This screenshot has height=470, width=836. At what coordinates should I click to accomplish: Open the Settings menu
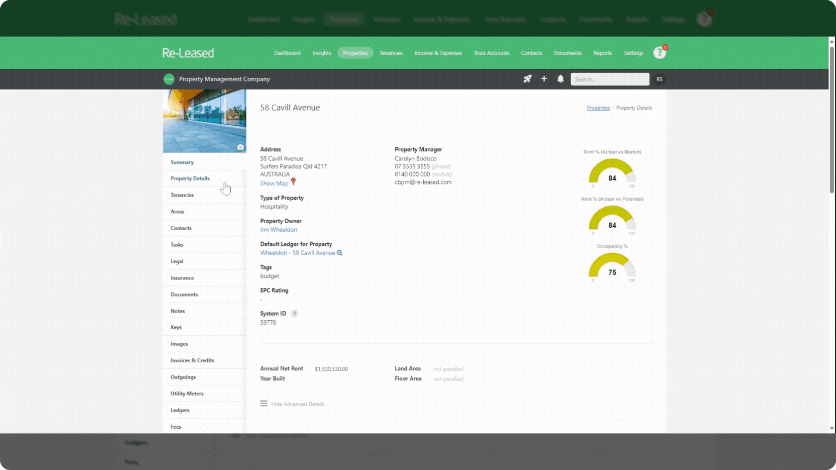tap(634, 53)
